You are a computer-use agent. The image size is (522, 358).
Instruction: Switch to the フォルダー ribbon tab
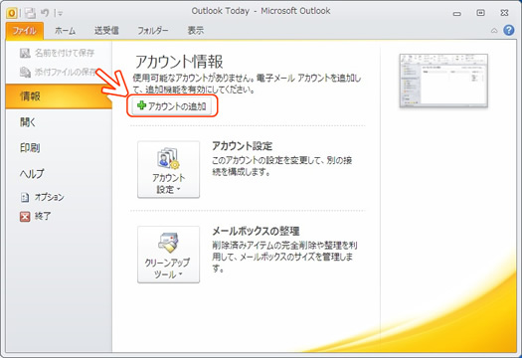click(153, 31)
